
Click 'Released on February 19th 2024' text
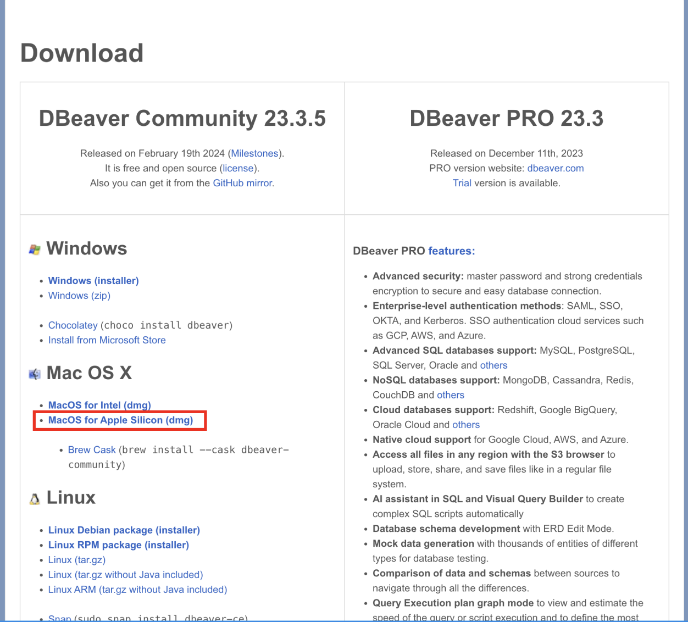tap(152, 153)
